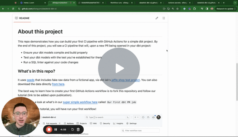Viewport: 238px width, 137px height.
Task: Open jaffle shop test project link
Action: tap(126, 80)
